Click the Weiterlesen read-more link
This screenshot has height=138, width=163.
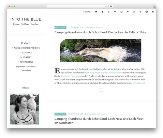(138, 83)
